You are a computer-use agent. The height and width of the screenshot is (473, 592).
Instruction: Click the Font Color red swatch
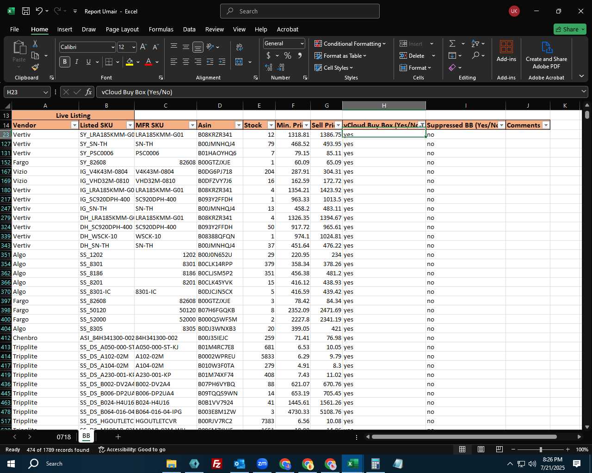point(148,62)
